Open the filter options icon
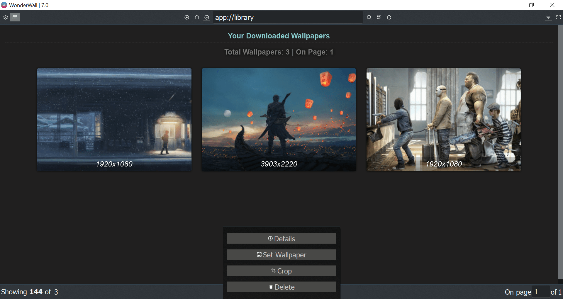 pyautogui.click(x=549, y=17)
